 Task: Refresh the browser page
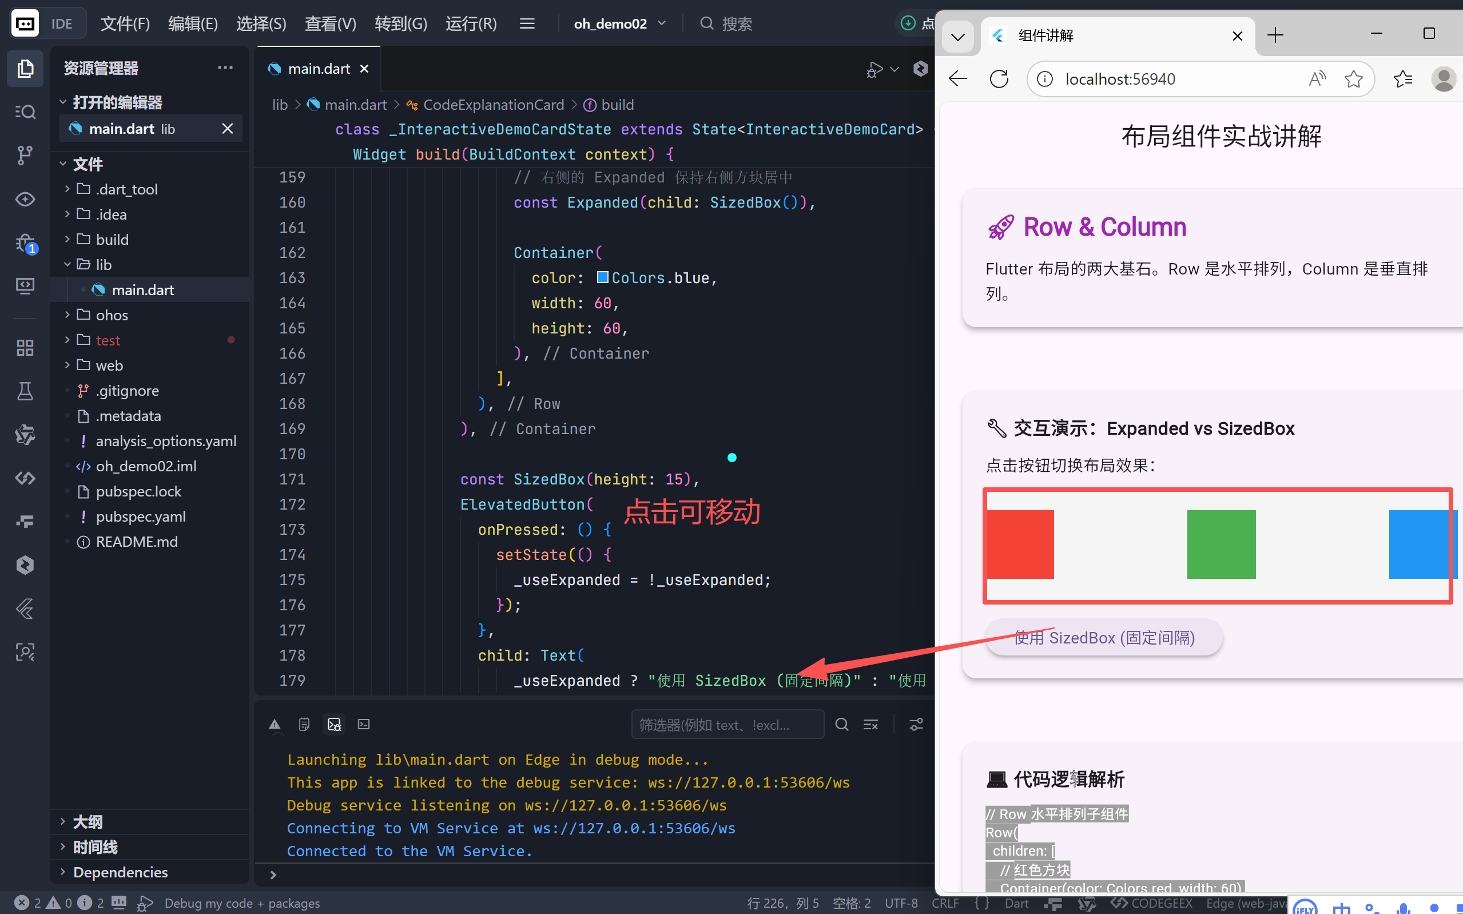(999, 79)
